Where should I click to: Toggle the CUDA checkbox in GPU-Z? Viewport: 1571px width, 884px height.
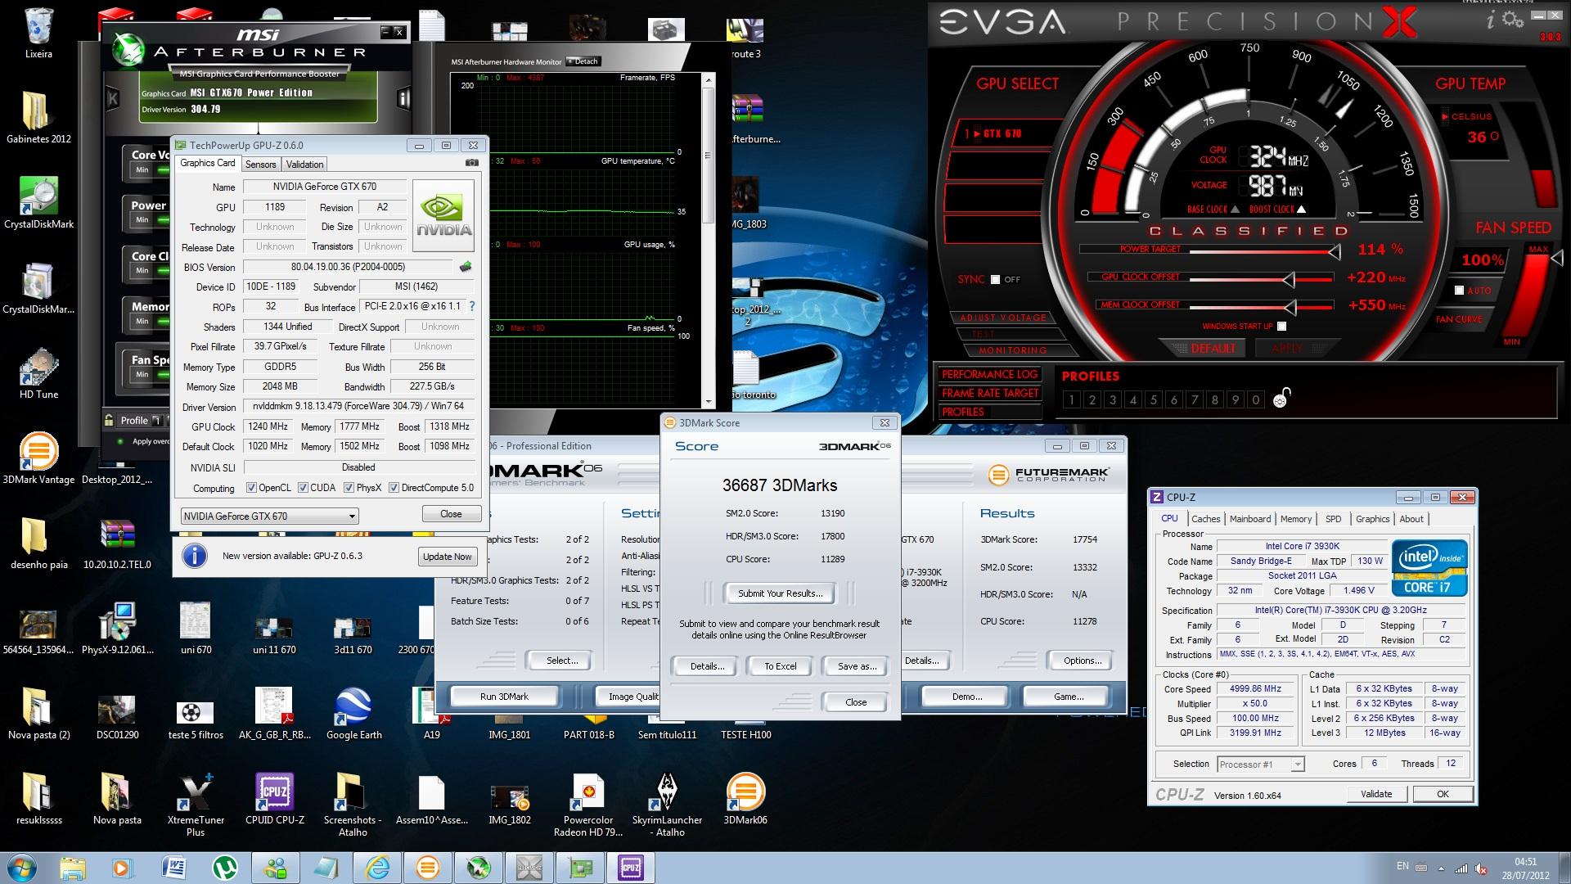[303, 488]
